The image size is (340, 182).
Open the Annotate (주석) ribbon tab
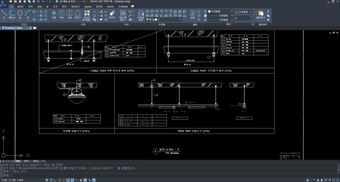31,6
